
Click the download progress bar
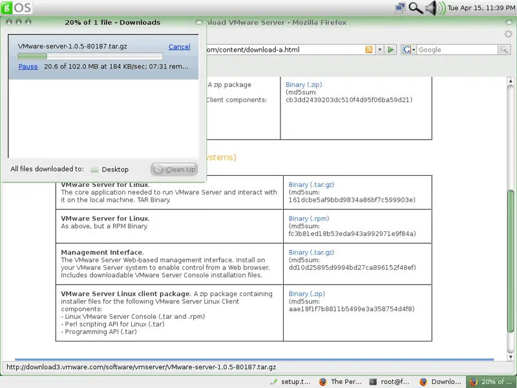point(90,56)
